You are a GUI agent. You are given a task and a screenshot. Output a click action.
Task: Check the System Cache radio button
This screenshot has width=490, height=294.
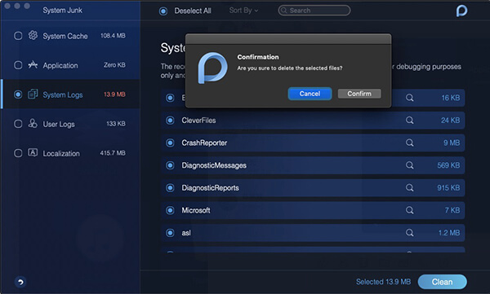pos(18,36)
